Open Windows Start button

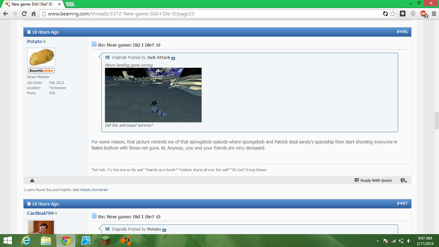tap(7, 241)
